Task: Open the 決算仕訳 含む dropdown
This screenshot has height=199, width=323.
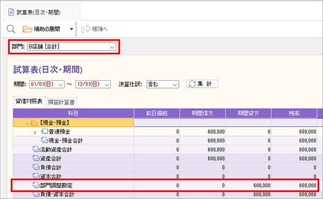Action: [x=163, y=84]
